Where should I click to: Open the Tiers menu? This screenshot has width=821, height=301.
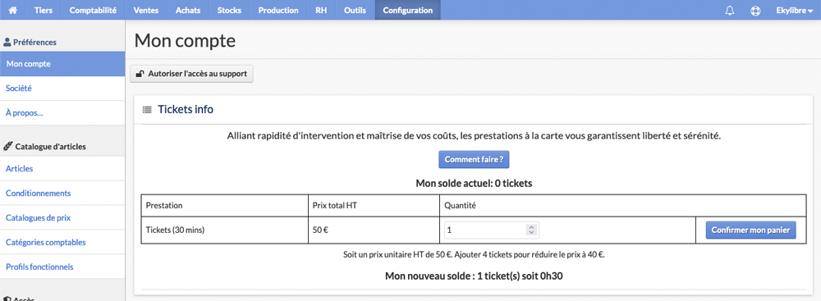point(44,10)
